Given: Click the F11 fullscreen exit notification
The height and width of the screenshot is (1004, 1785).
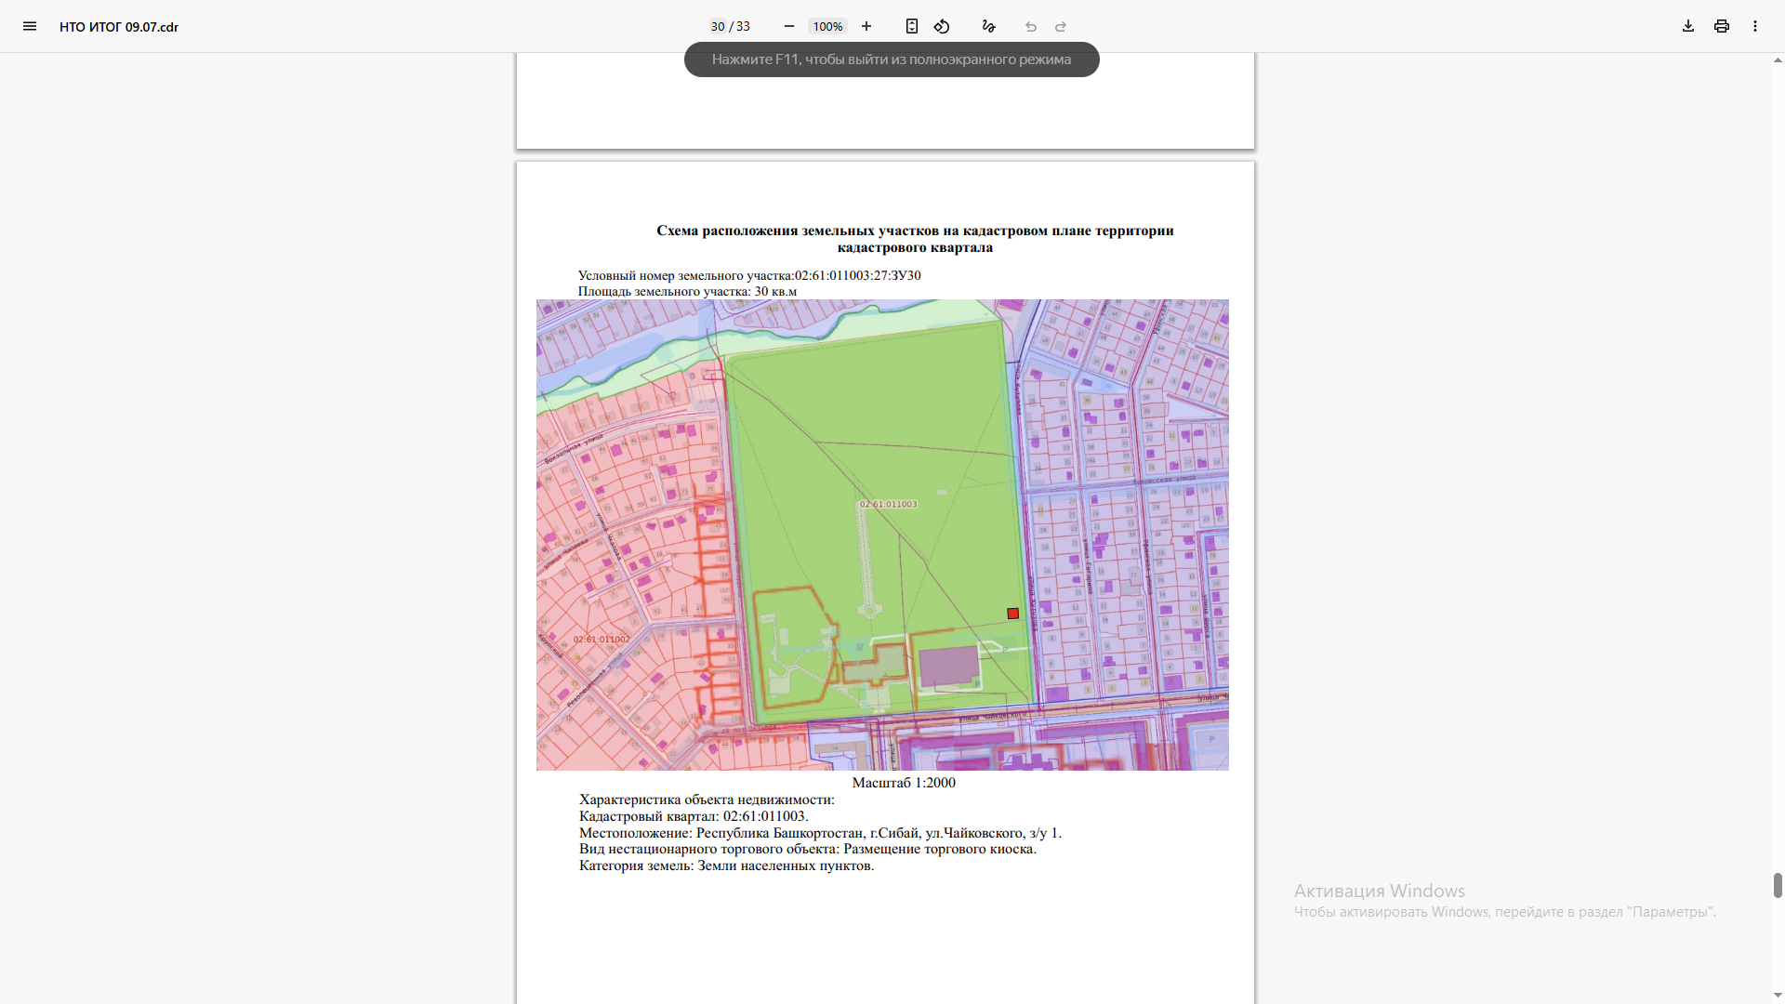Looking at the screenshot, I should pyautogui.click(x=892, y=59).
